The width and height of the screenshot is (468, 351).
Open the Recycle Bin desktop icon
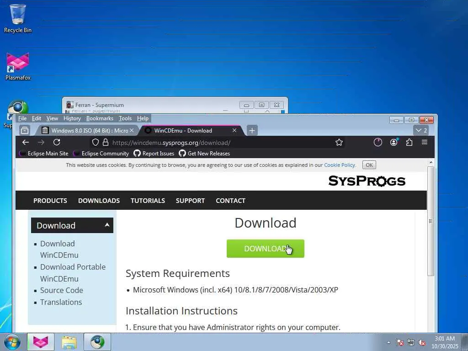tap(18, 18)
